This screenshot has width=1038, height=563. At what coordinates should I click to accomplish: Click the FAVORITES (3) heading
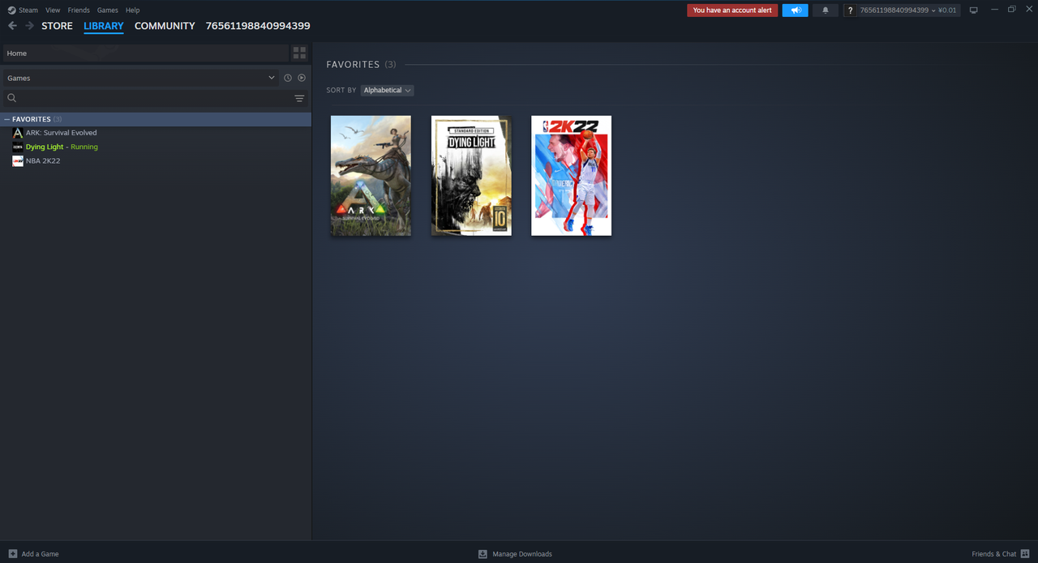click(x=361, y=64)
